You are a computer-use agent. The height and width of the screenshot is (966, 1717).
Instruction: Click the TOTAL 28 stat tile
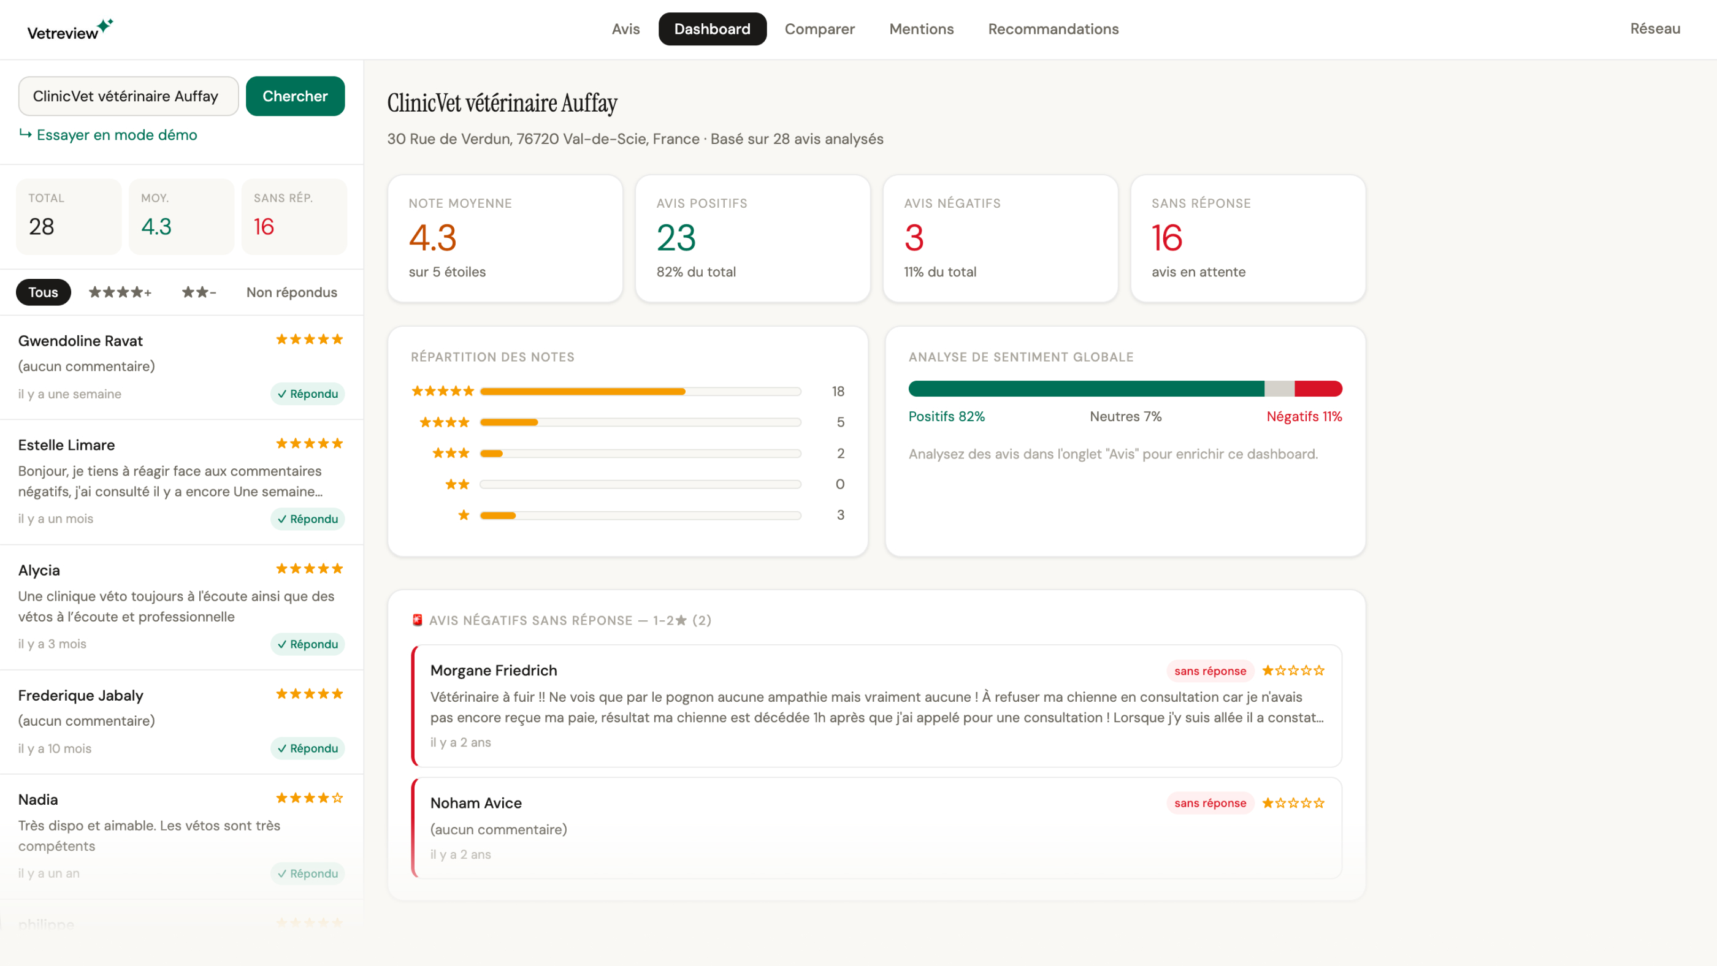tap(69, 216)
